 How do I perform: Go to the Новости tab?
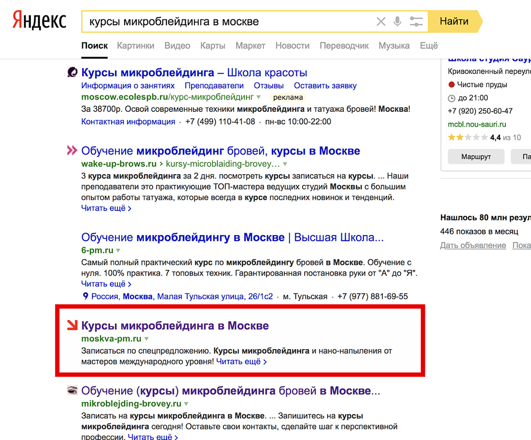292,46
